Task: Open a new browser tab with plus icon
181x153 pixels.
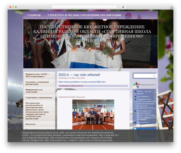Action: (172, 8)
